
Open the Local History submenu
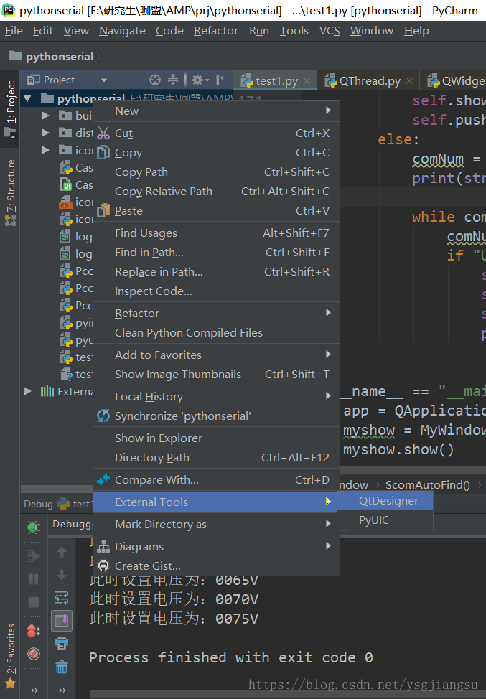click(216, 396)
